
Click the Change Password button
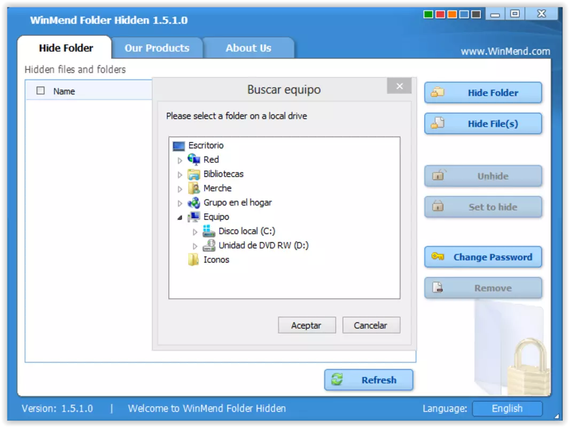[x=483, y=257]
